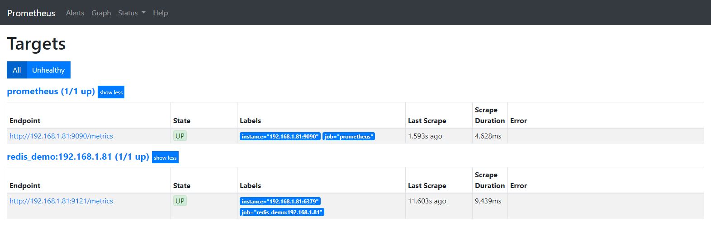Open the 192.168.1.81:9090/metrics endpoint link
The image size is (711, 235).
coord(61,136)
